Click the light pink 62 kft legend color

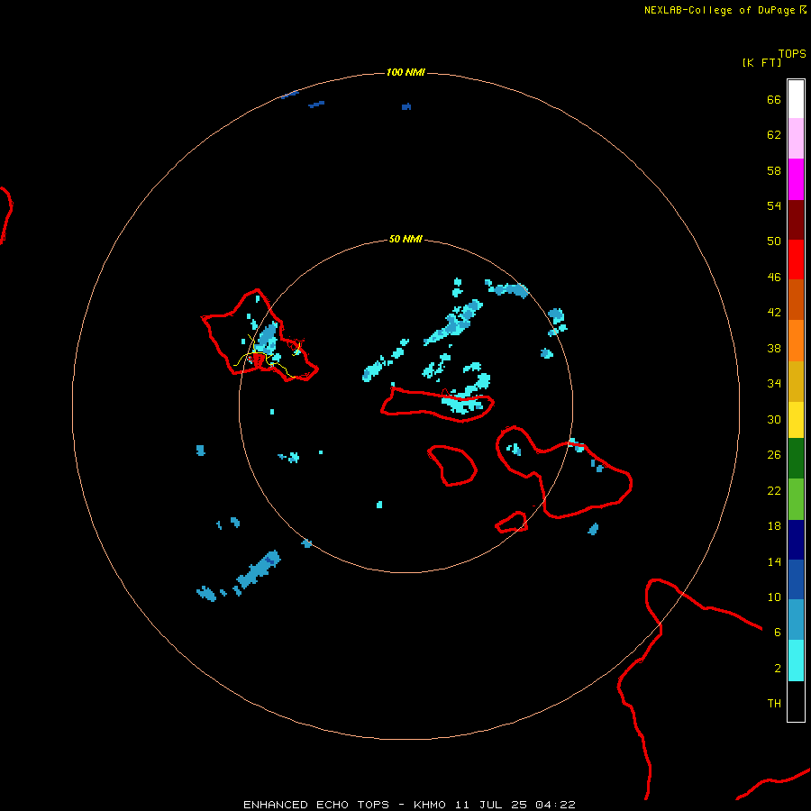point(796,138)
